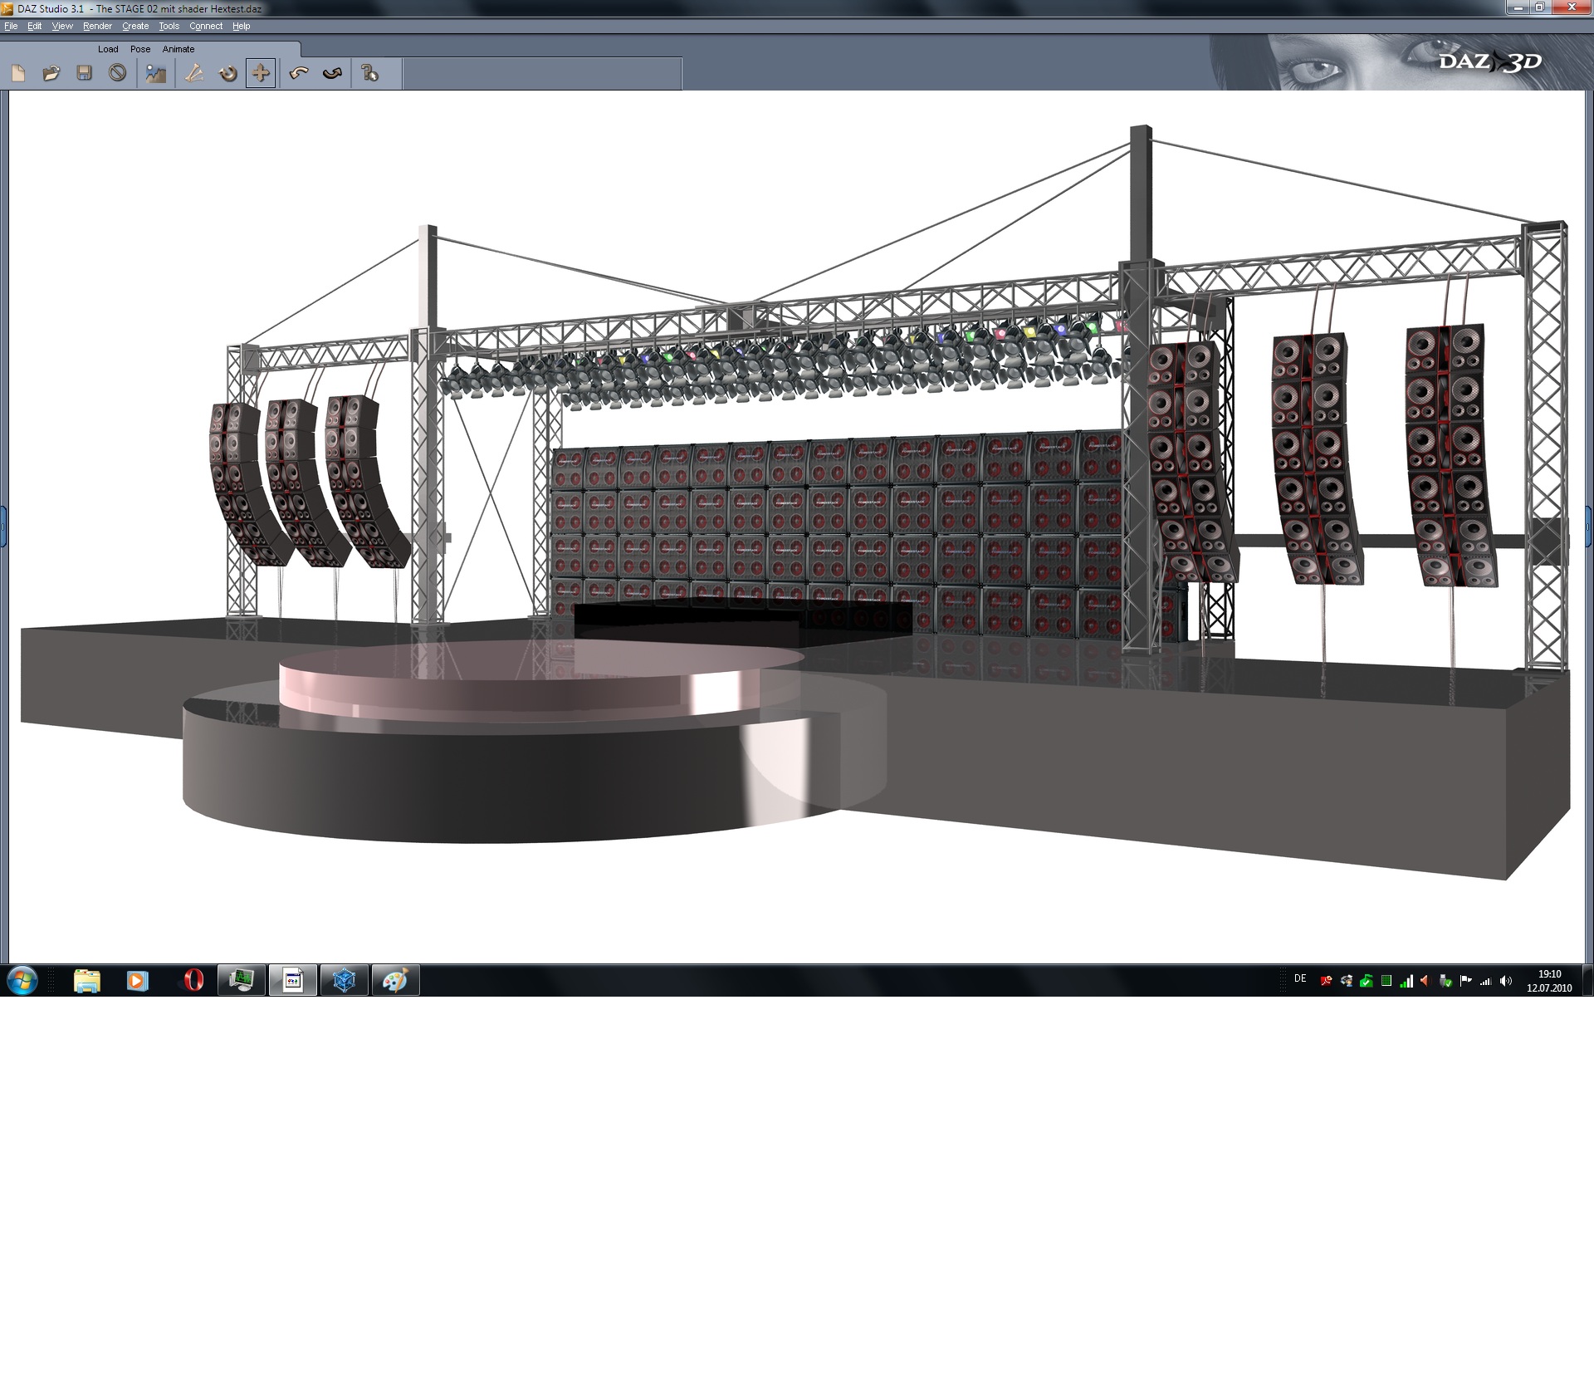Expand the collapsed right side panel handle
Image resolution: width=1594 pixels, height=1387 pixels.
1589,527
